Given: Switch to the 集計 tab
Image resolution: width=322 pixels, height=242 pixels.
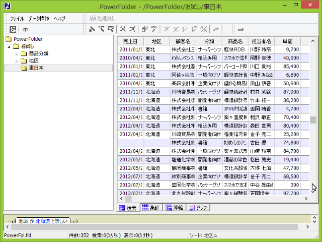Looking at the screenshot, I should click(151, 207).
